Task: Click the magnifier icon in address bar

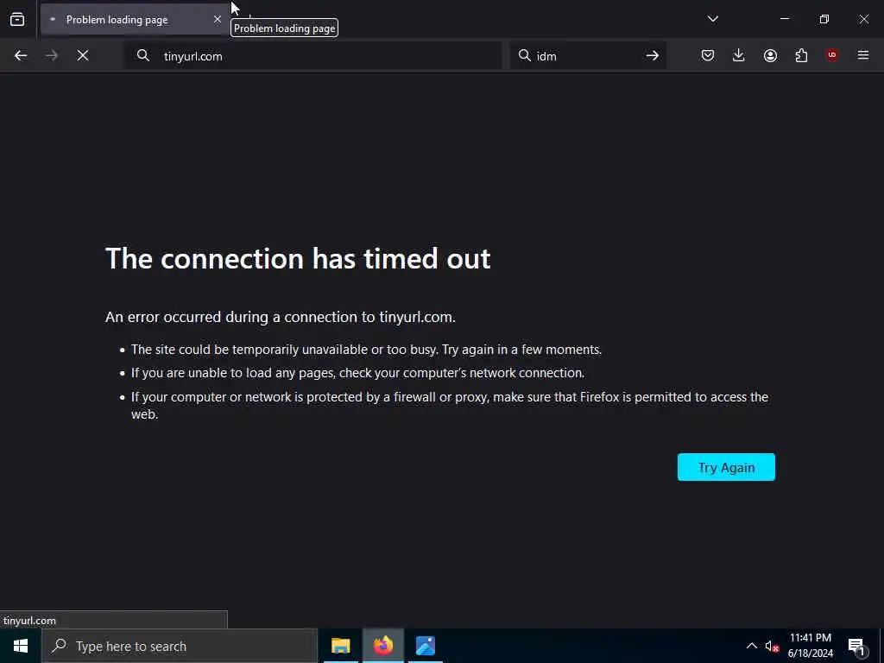Action: pos(143,55)
